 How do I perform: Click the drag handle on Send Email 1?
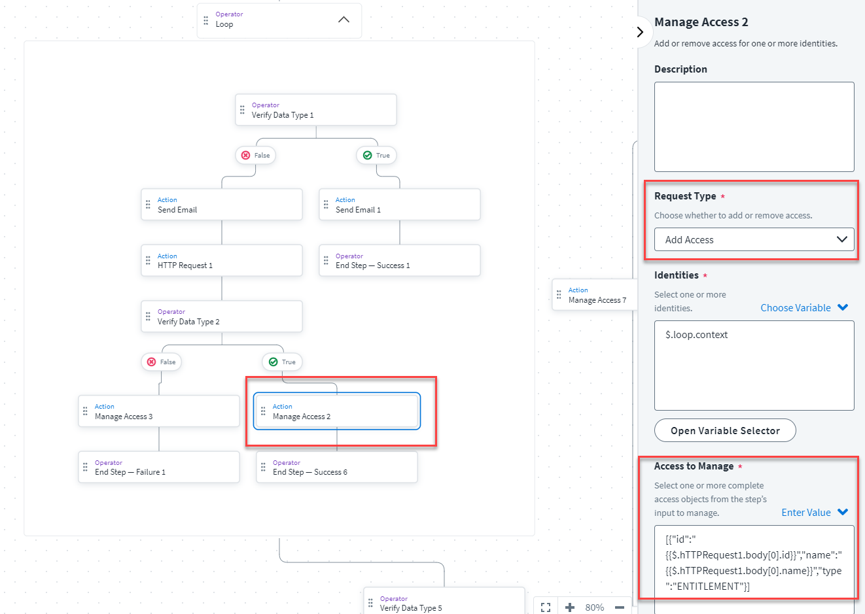326,205
